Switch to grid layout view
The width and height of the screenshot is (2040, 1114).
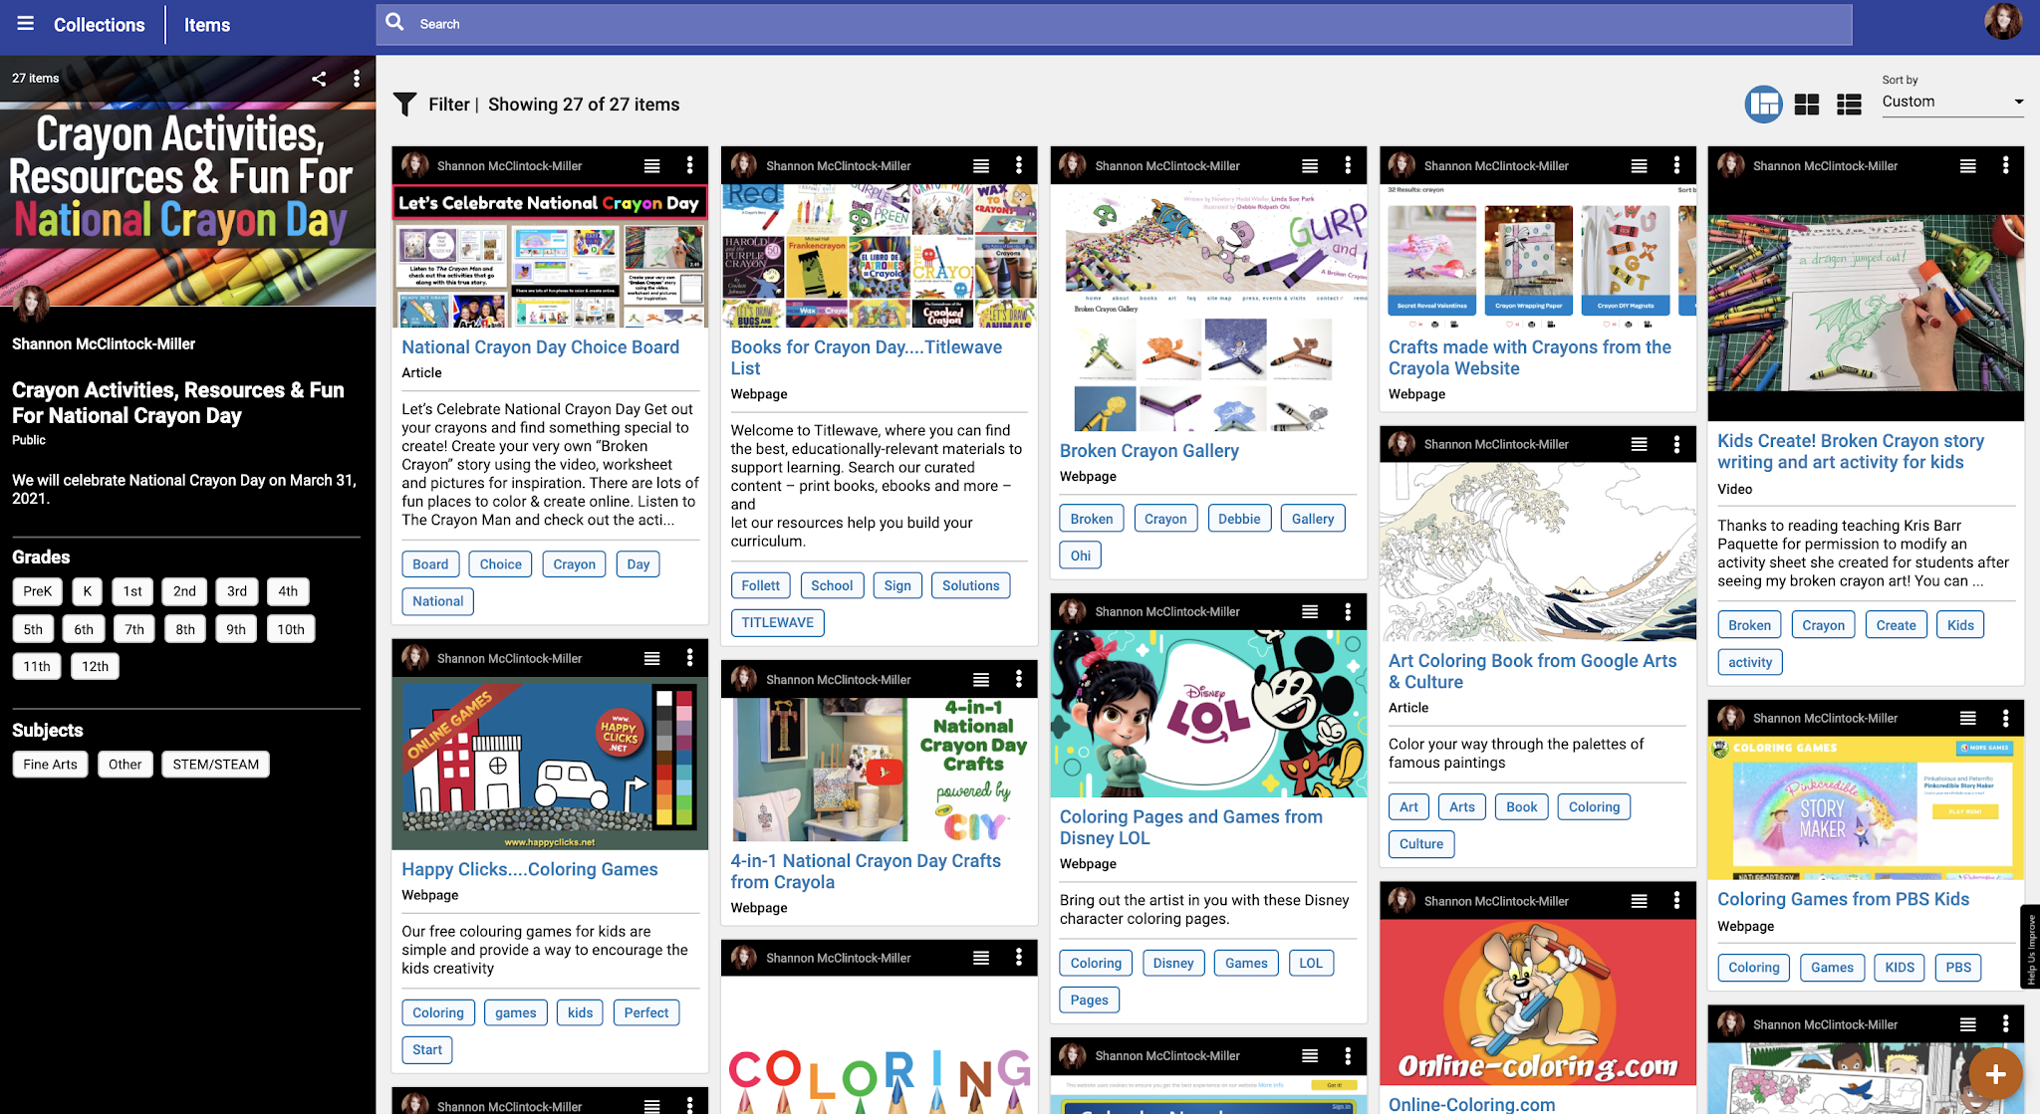tap(1807, 104)
